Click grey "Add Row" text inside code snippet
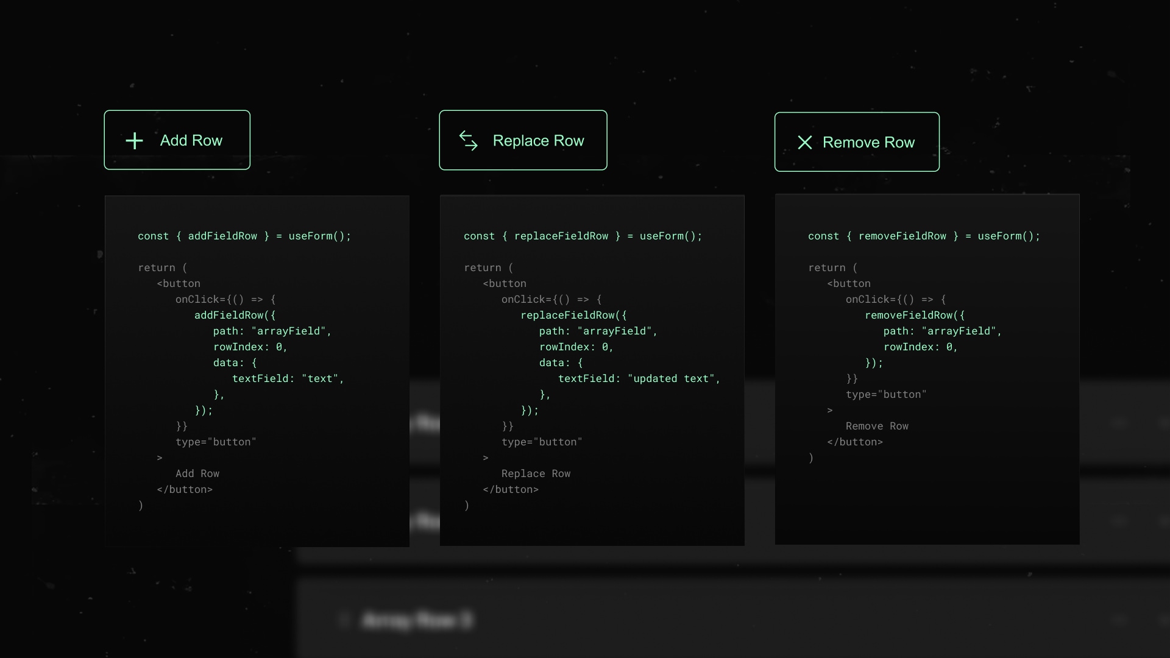Viewport: 1170px width, 658px height. tap(197, 474)
